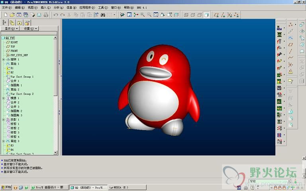Open the EMX NEW icon flyout arrow
The height and width of the screenshot is (191, 306).
(284, 28)
